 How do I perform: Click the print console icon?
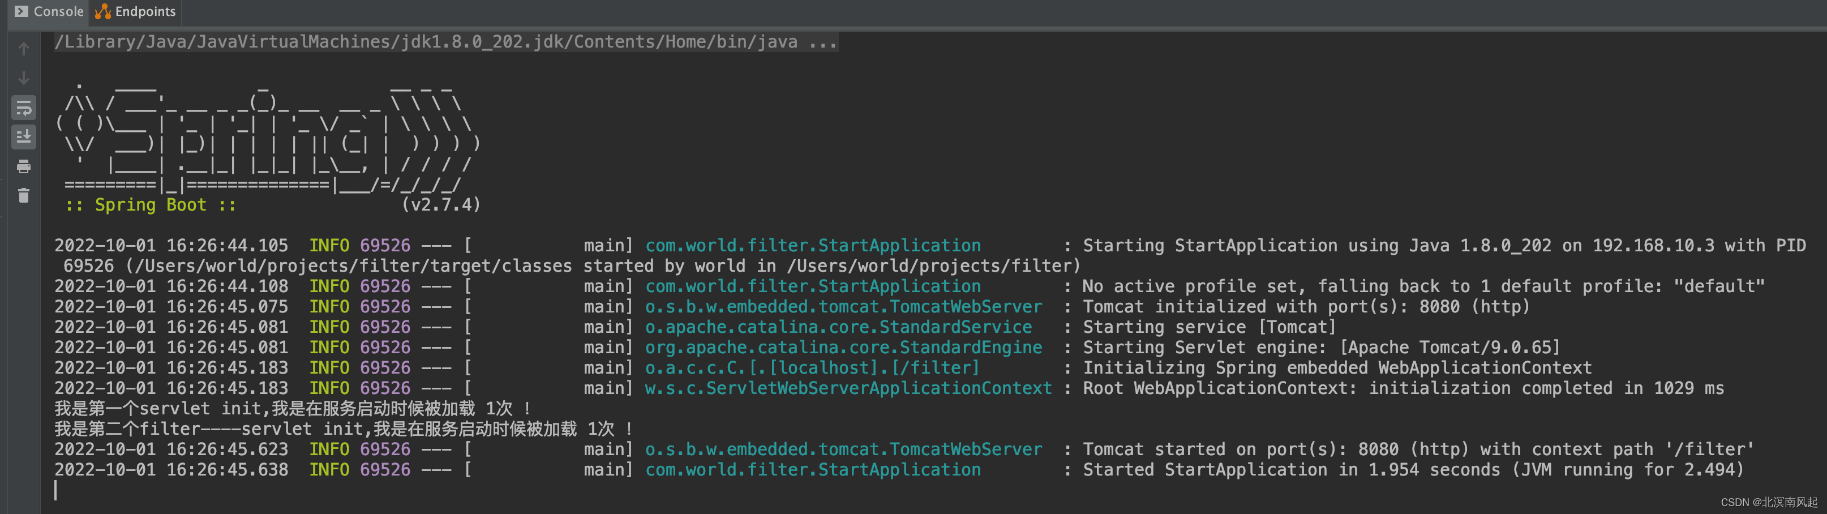point(23,166)
